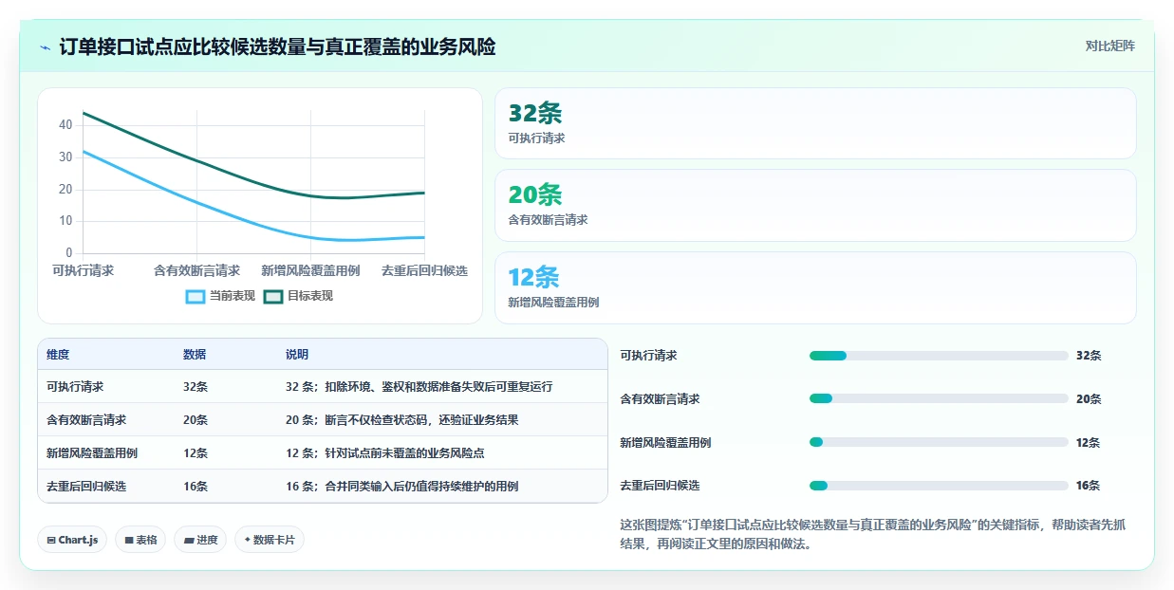Screen dimensions: 1174x590
Task: Click the 数据卡片 tag chip
Action: [270, 540]
